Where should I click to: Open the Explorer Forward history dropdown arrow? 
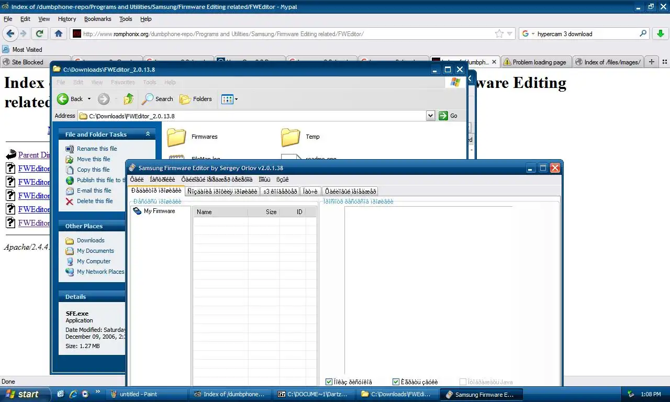[x=115, y=99]
